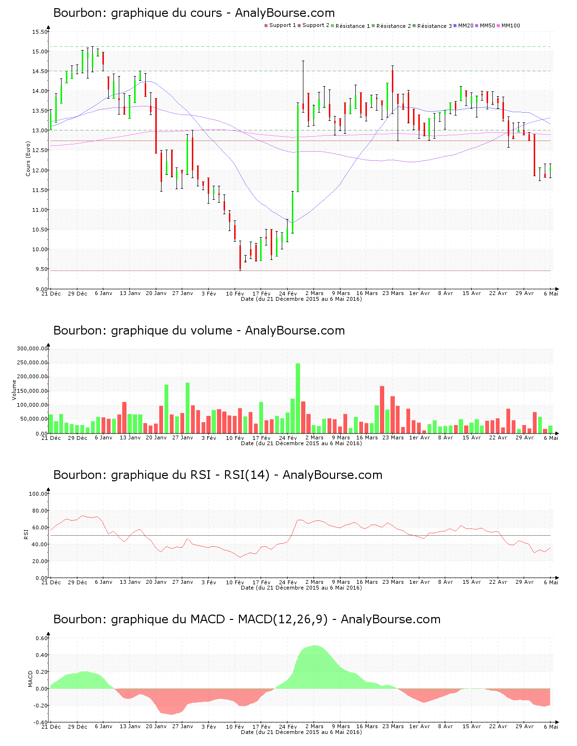The width and height of the screenshot is (577, 746).
Task: Click '21 Déc' under the price chart
Action: 51,294
